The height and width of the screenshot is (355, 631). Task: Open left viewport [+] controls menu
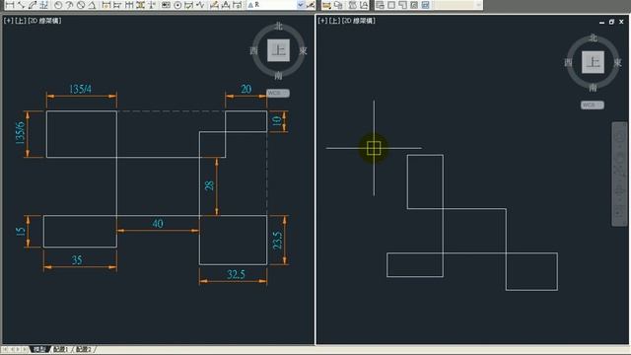click(9, 21)
